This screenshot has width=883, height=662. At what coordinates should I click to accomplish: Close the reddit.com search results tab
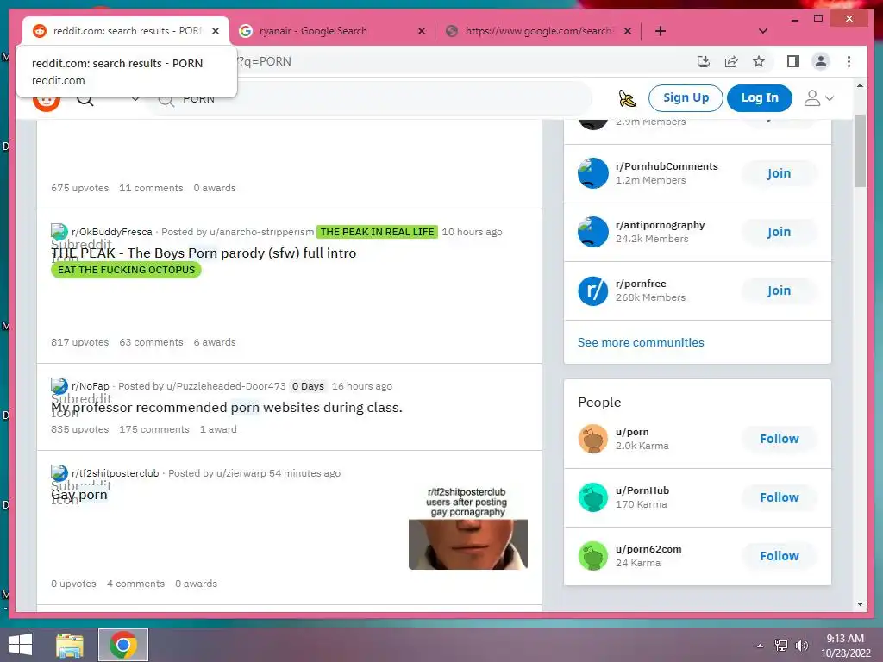215,31
